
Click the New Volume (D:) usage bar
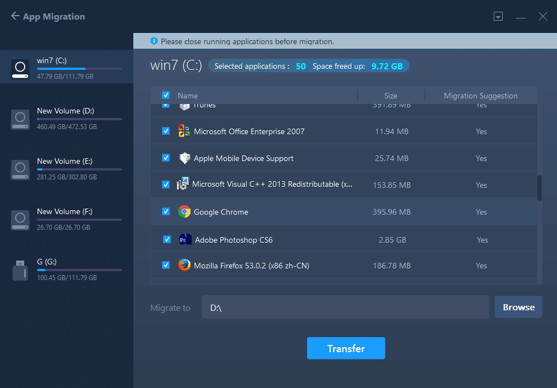coord(80,119)
